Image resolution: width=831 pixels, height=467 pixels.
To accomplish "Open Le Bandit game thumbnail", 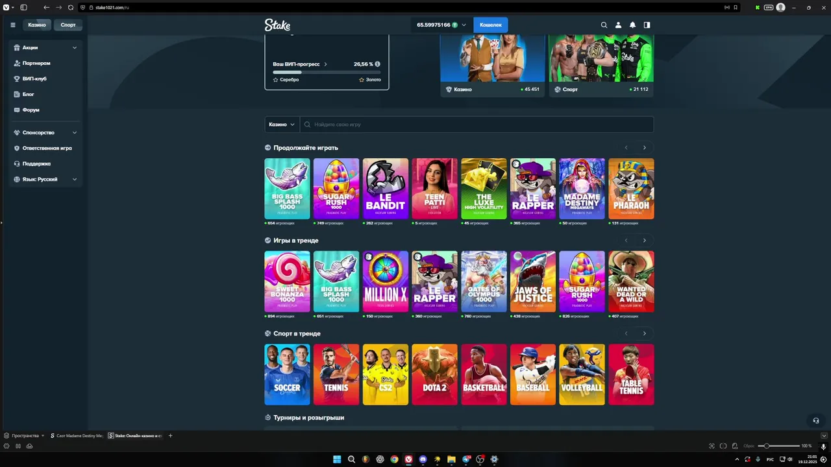I will tap(386, 189).
